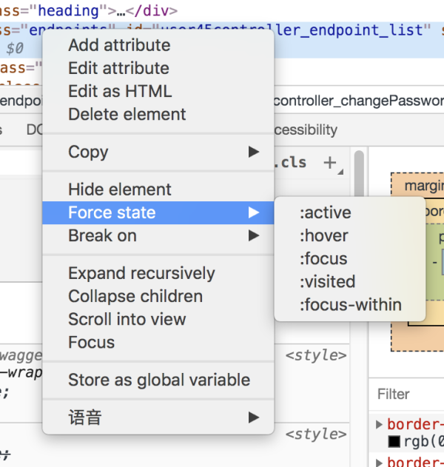Choose Expand recursively

click(158, 273)
